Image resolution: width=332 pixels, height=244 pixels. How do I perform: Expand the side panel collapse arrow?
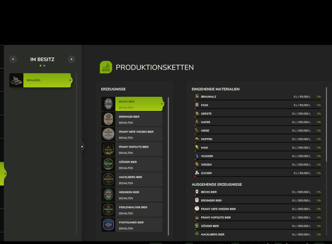coord(83,146)
